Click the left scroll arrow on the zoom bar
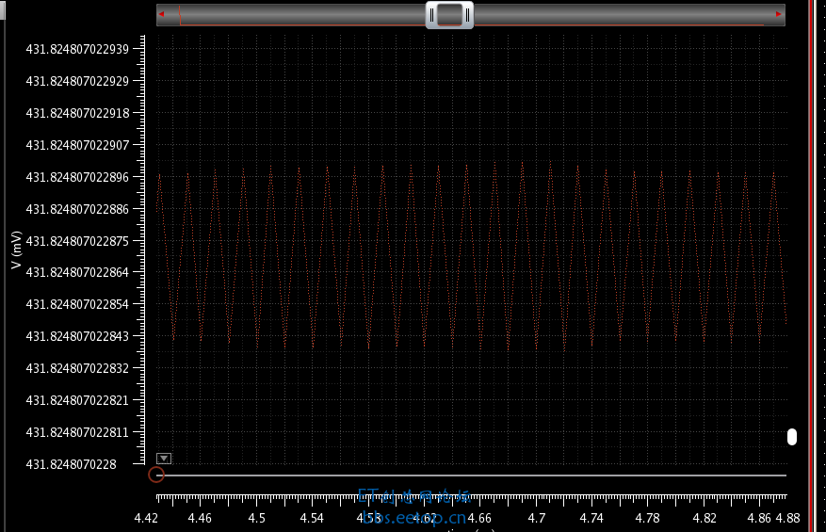The image size is (826, 532). click(162, 14)
